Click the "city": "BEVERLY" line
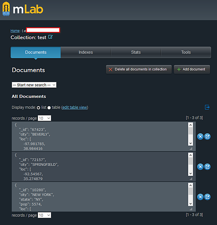This screenshot has width=217, height=225. [34, 134]
